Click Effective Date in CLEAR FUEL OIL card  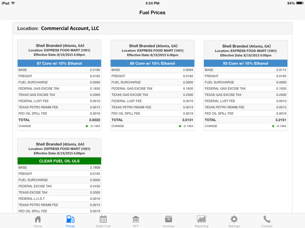point(59,153)
